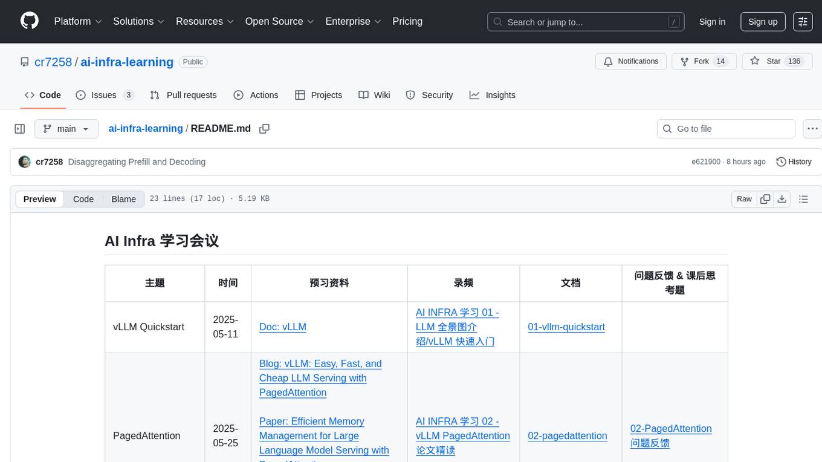This screenshot has width=822, height=462.
Task: Open 02-PagedAttention 问题反馈 link
Action: pyautogui.click(x=671, y=435)
